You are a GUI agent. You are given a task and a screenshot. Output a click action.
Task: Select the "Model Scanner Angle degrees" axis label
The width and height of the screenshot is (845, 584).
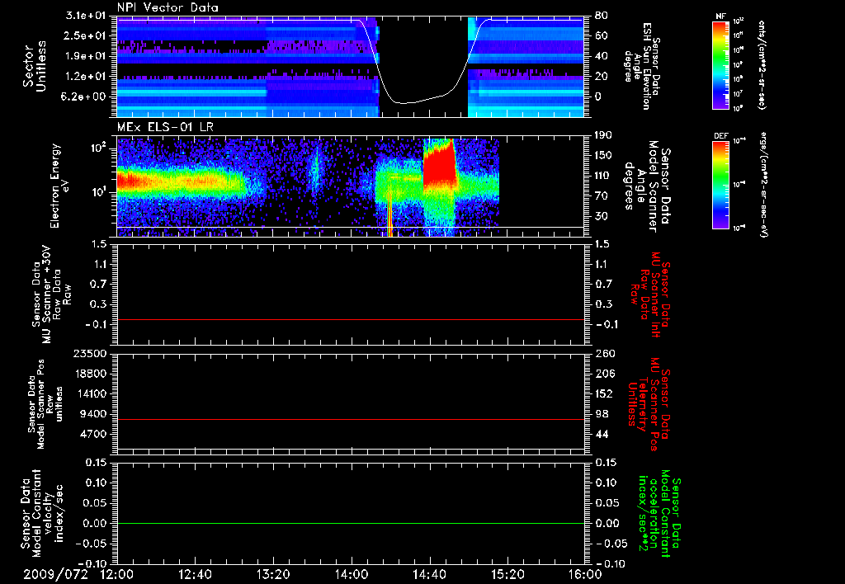pyautogui.click(x=647, y=186)
